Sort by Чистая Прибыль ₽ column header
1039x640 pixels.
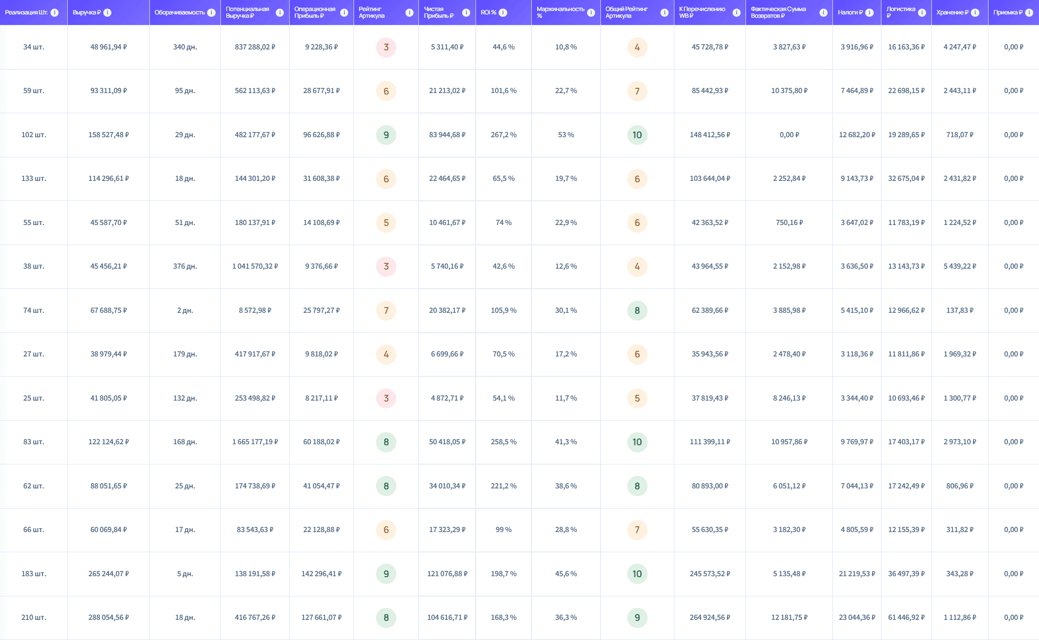pos(438,12)
